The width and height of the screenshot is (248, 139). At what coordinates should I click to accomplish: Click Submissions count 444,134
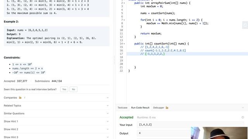(57, 81)
